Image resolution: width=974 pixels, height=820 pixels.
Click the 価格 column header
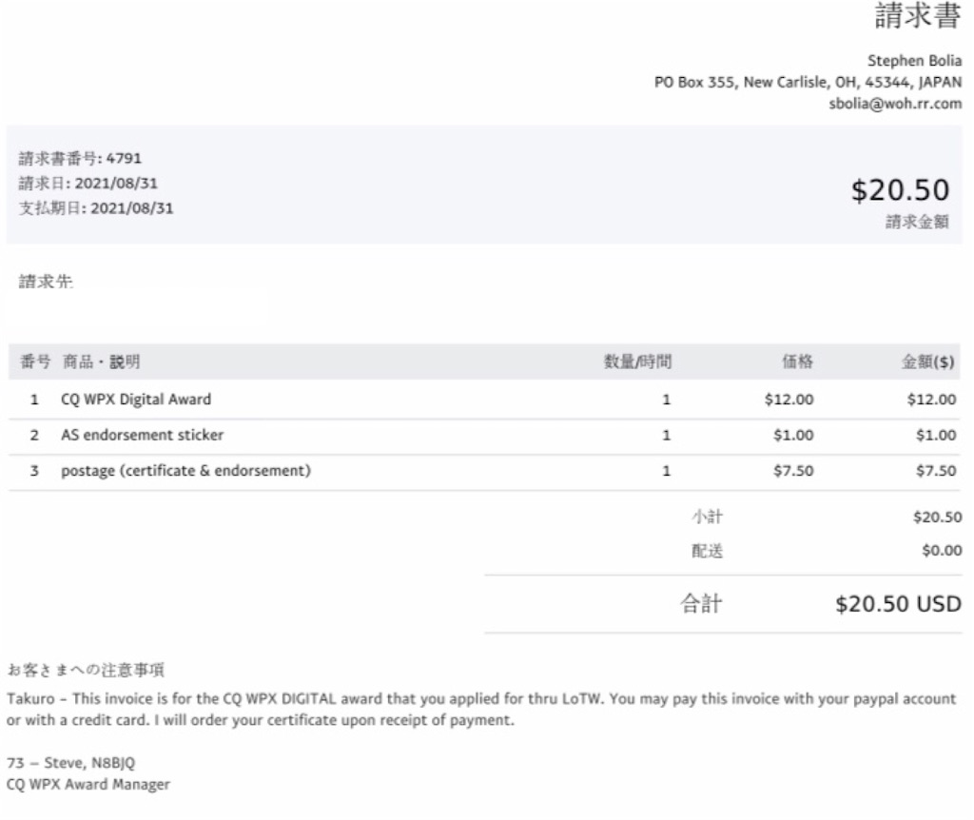[798, 361]
